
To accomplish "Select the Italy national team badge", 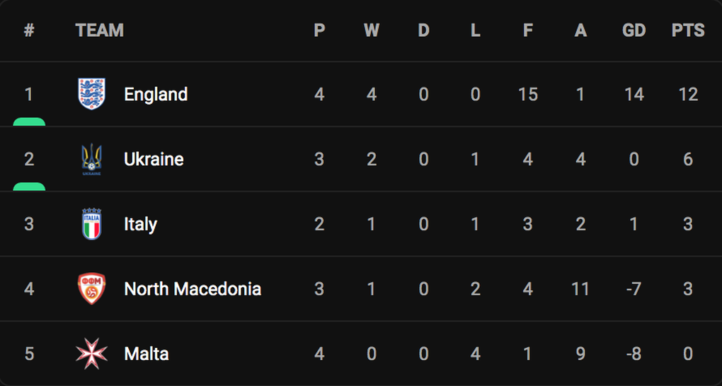I will pos(91,224).
